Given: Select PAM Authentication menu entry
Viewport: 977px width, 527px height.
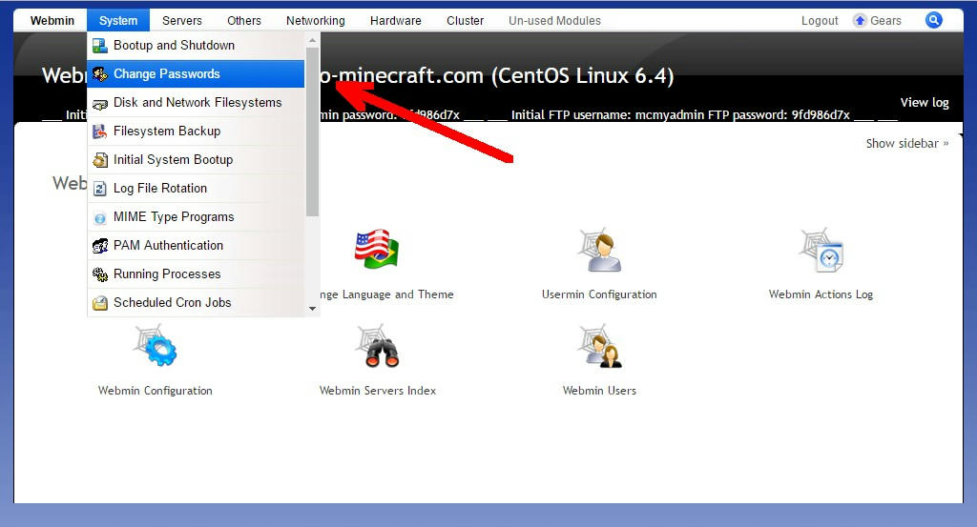Looking at the screenshot, I should click(196, 246).
